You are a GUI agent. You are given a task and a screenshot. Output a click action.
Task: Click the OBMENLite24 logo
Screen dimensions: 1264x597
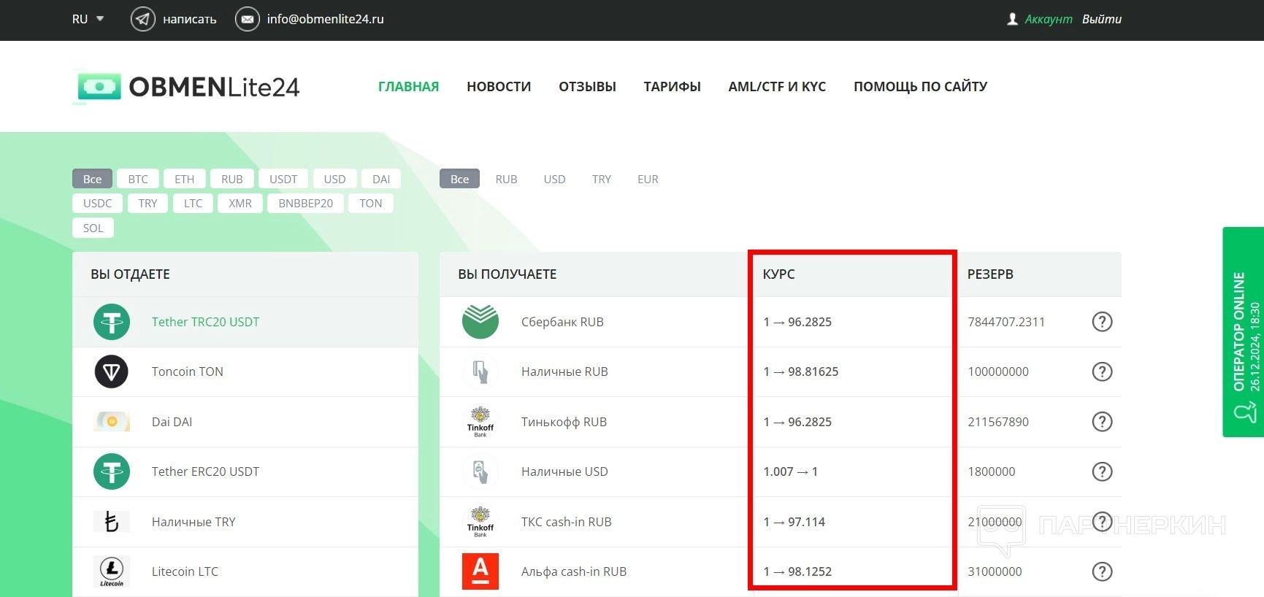point(186,87)
